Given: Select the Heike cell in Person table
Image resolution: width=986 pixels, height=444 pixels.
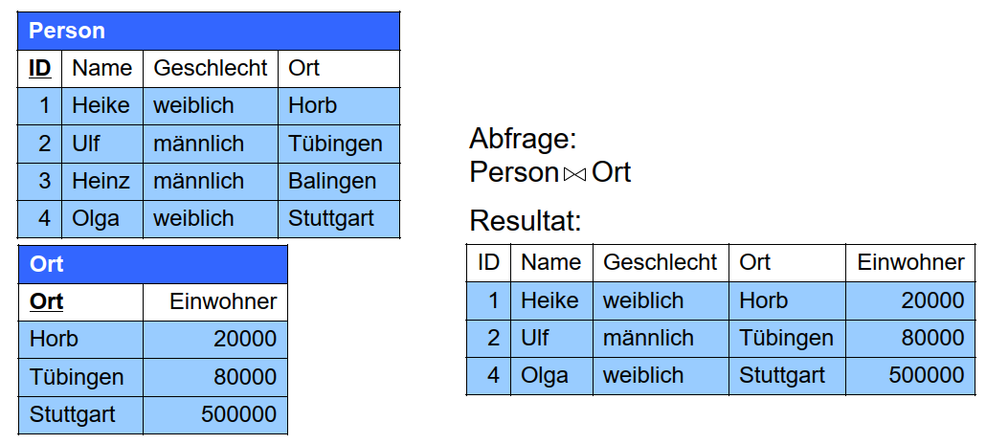Looking at the screenshot, I should [102, 105].
